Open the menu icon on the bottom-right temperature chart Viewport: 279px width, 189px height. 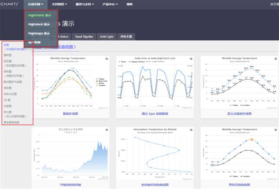pyautogui.click(x=276, y=130)
